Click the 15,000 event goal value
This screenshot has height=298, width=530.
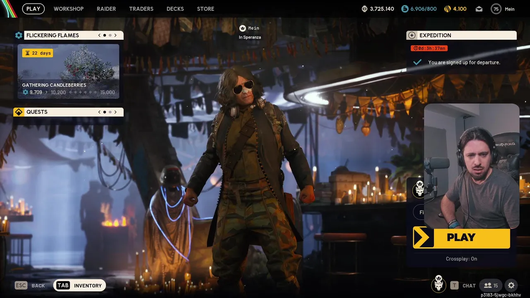pos(107,92)
